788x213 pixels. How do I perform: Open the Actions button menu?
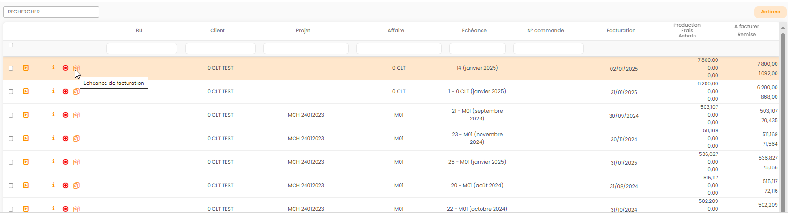(770, 12)
